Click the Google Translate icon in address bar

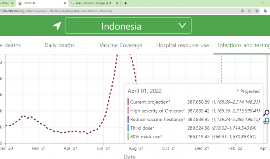point(266,11)
